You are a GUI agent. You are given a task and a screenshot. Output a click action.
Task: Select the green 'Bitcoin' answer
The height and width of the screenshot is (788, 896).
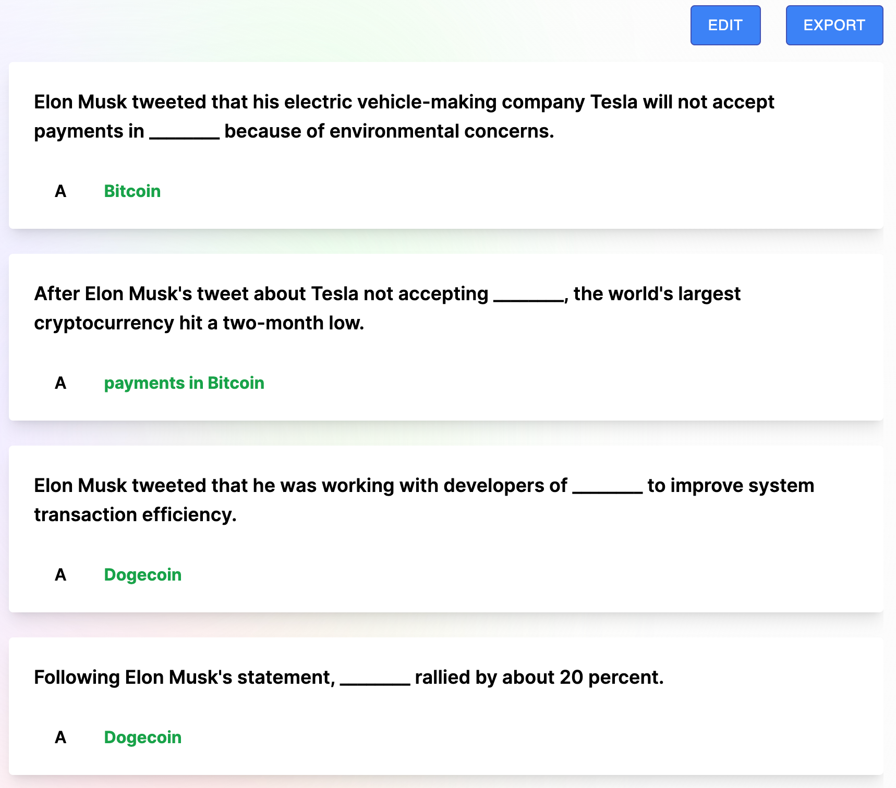click(132, 191)
